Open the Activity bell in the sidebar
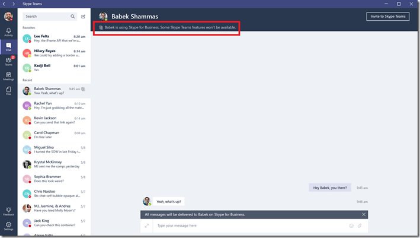The height and width of the screenshot is (238, 420). [8, 32]
